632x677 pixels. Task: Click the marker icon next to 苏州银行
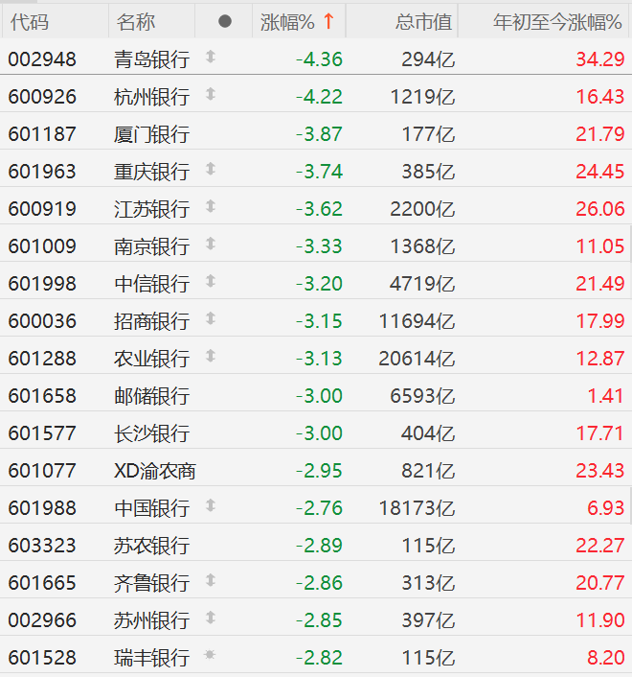(x=211, y=618)
